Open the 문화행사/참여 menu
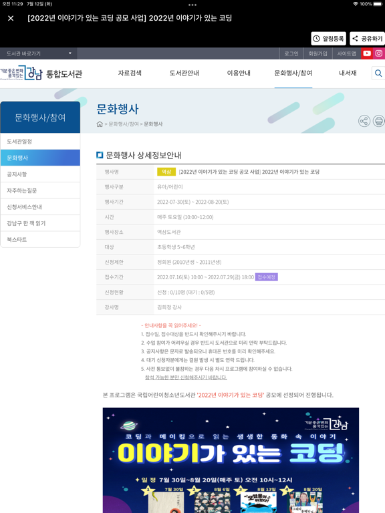385x513 pixels. click(x=293, y=73)
